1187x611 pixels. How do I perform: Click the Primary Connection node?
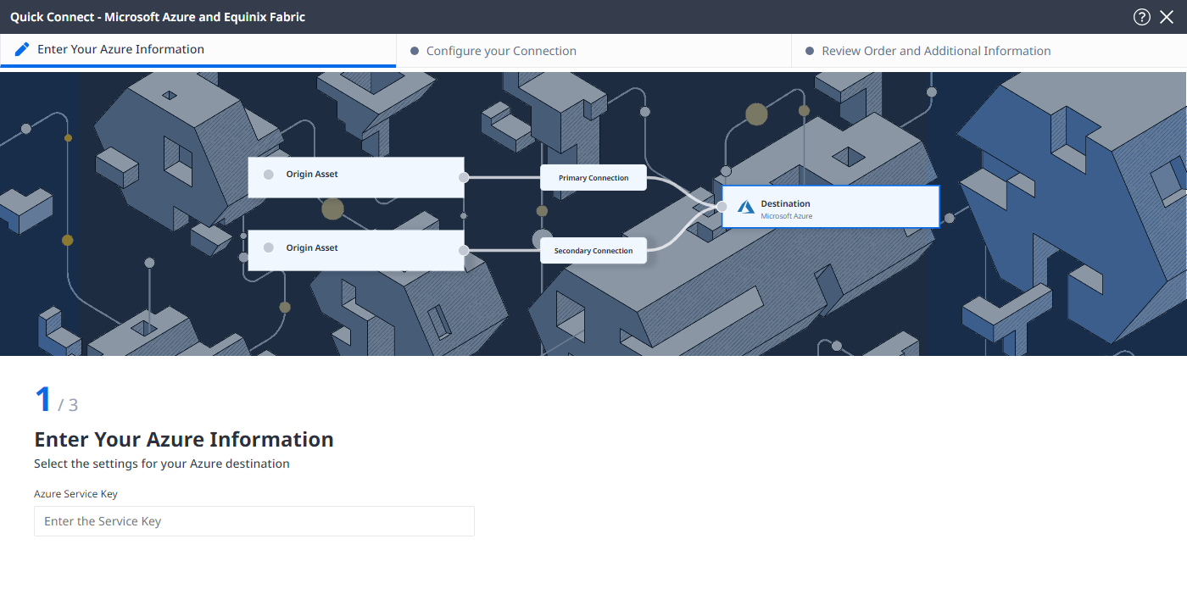coord(593,178)
